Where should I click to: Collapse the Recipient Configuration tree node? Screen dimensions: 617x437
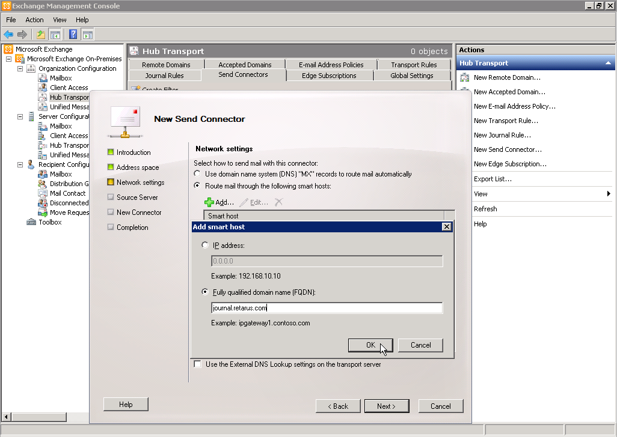click(x=20, y=164)
